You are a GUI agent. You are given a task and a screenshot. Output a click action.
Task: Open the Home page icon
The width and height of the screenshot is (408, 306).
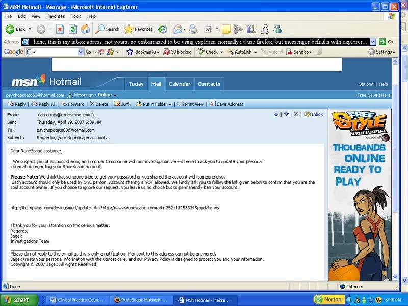point(85,29)
